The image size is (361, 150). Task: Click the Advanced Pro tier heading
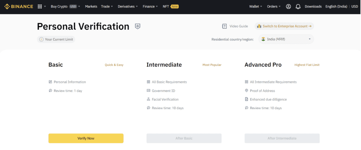[263, 65]
